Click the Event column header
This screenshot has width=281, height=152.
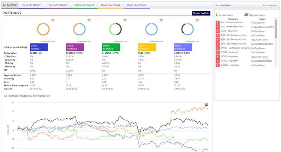tap(262, 19)
